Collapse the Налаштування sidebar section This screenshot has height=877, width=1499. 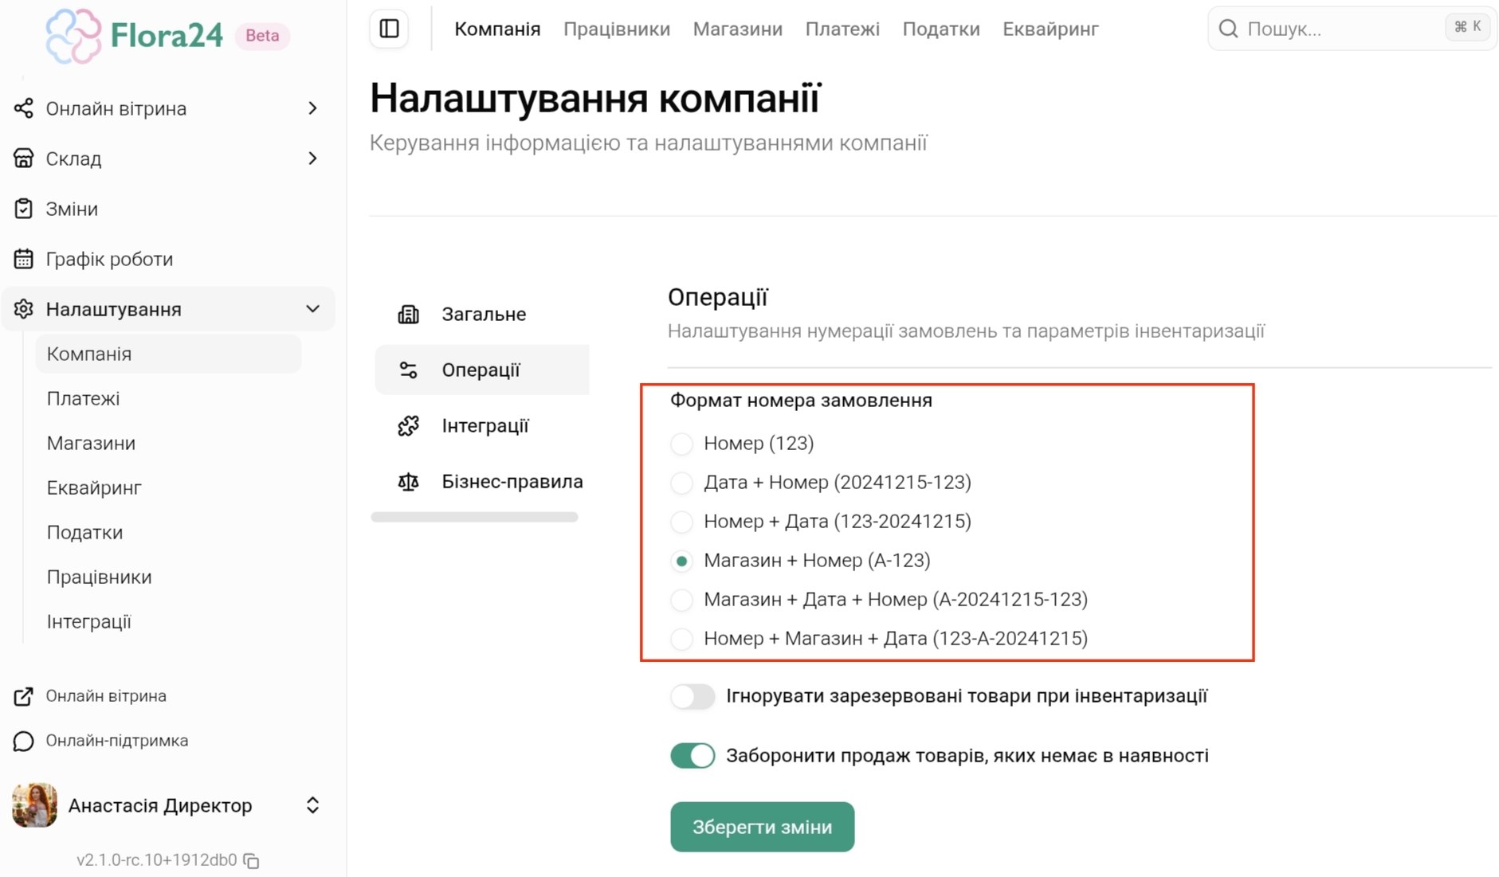point(312,309)
